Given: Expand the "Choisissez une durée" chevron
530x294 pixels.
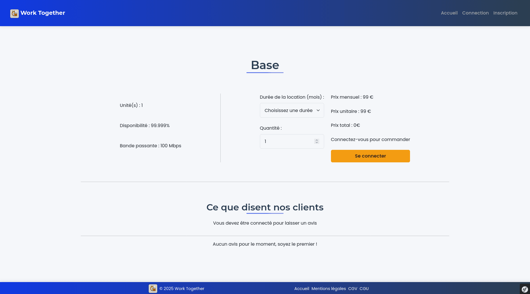Looking at the screenshot, I should [x=318, y=110].
